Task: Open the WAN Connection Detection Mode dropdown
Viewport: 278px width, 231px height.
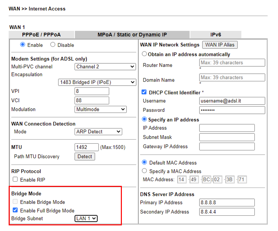Action: click(x=98, y=132)
